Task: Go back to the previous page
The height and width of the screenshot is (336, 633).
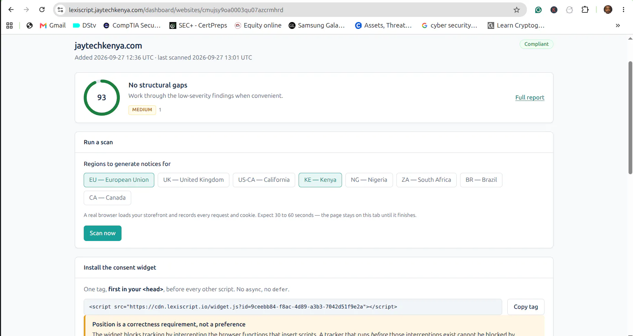Action: [11, 10]
